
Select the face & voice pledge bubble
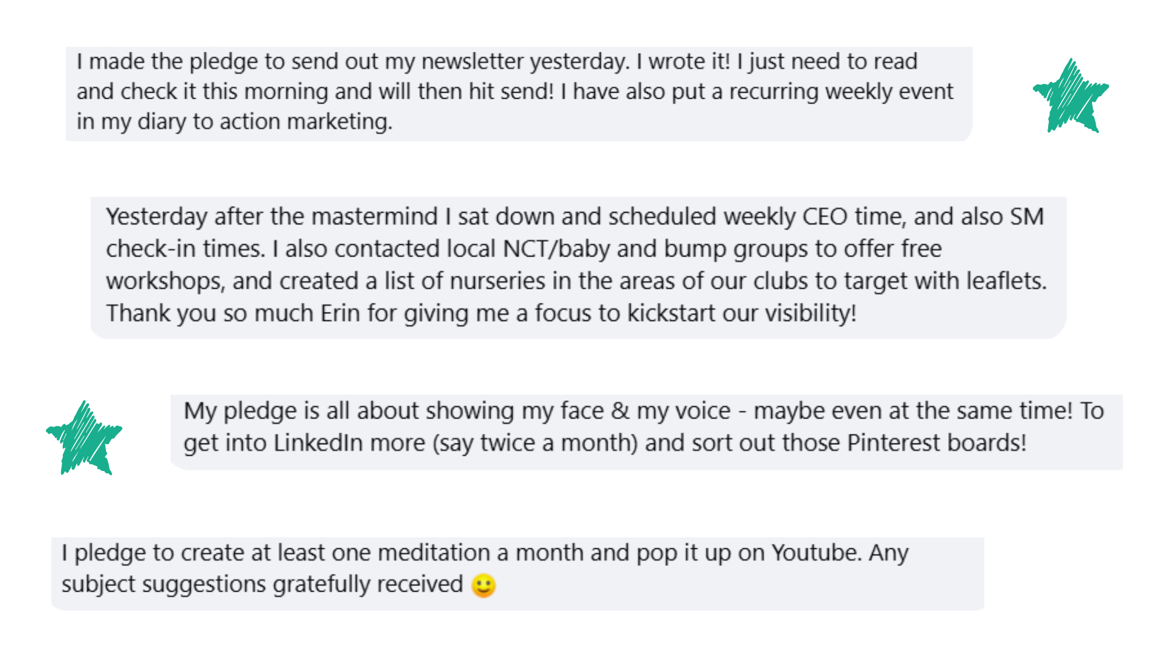(x=647, y=432)
